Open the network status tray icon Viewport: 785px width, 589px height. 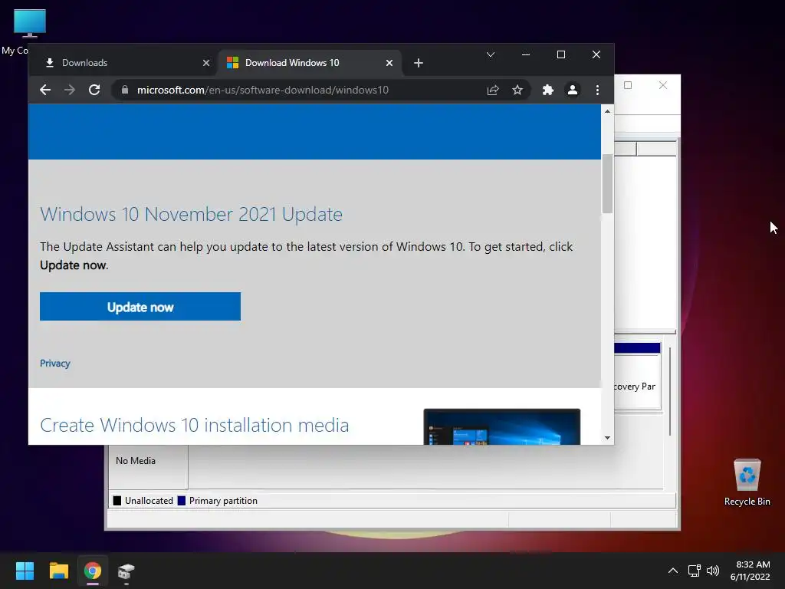point(694,571)
